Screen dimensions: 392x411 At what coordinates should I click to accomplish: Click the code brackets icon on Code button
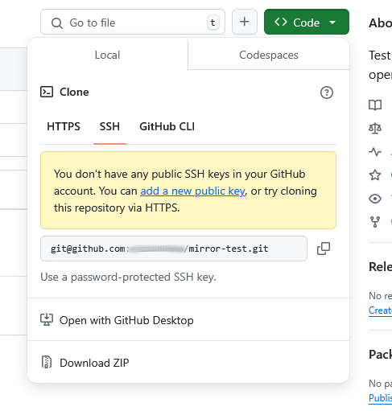click(x=281, y=22)
